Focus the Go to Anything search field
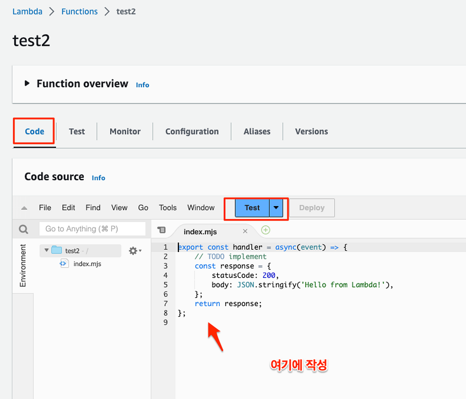The width and height of the screenshot is (466, 399). [x=92, y=229]
